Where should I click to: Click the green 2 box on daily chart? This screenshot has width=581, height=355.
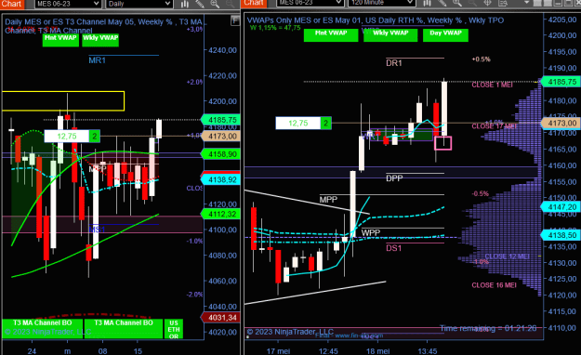pyautogui.click(x=95, y=137)
